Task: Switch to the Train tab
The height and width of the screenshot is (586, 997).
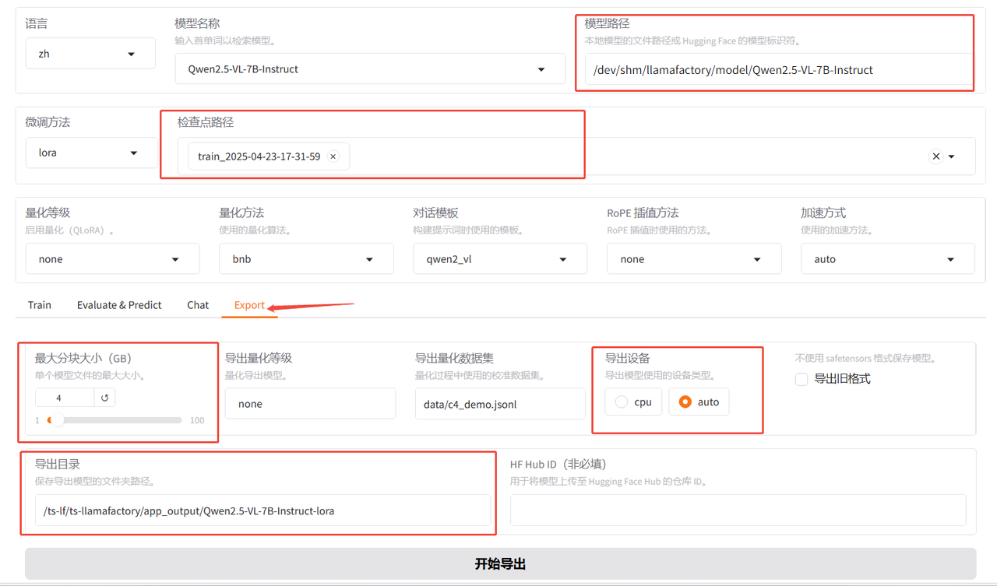Action: click(40, 305)
